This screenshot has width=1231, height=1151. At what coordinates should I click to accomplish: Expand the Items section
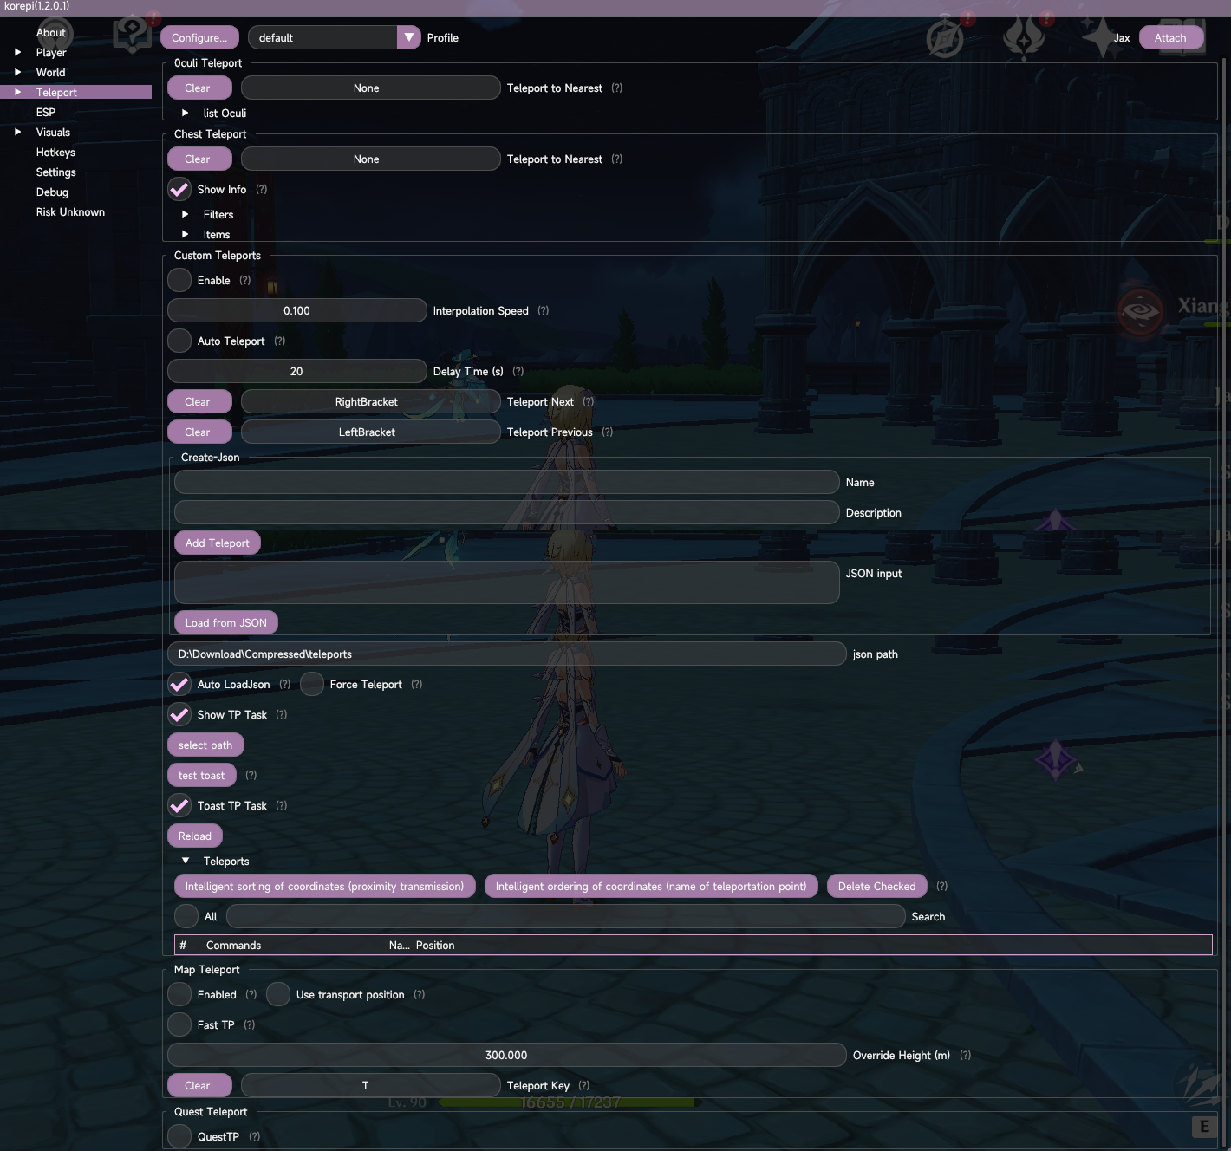[x=186, y=235]
